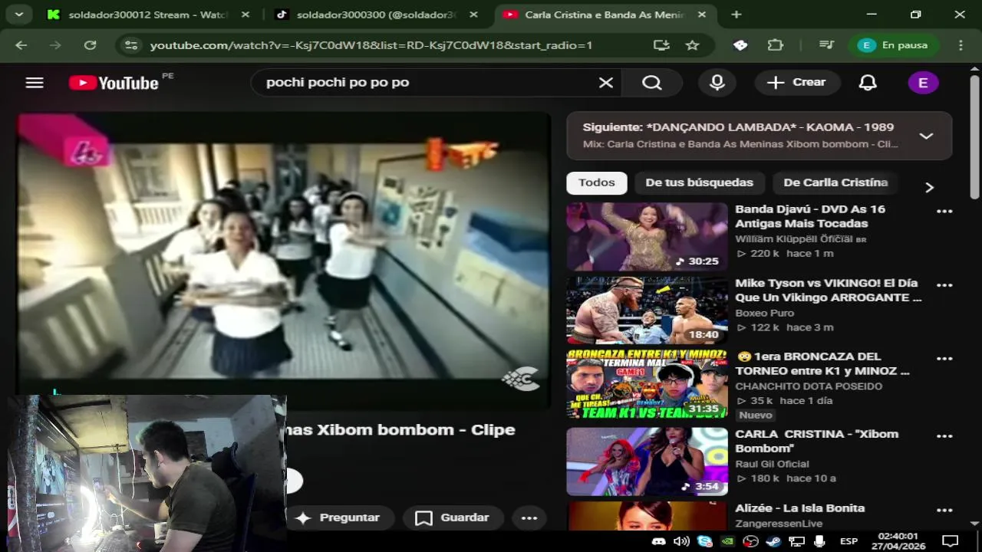This screenshot has width=982, height=552.
Task: Open Steam tray icon
Action: pyautogui.click(x=773, y=541)
